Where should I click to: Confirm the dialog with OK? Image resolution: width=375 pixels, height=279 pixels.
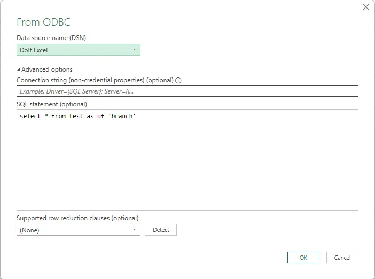pos(303,258)
